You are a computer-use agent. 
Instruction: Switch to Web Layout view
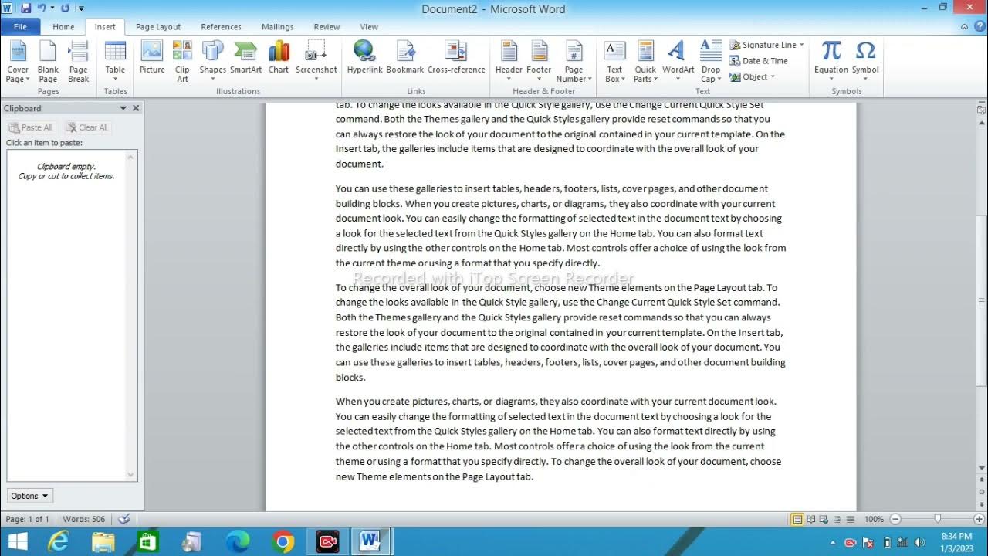click(x=824, y=519)
